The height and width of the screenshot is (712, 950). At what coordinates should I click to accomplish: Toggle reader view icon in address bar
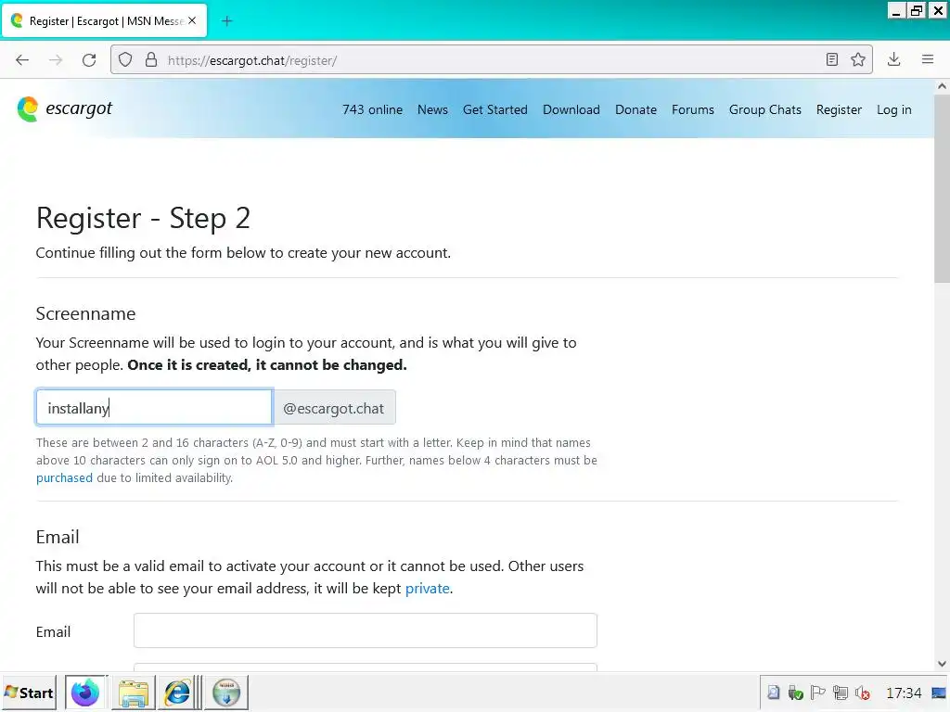pyautogui.click(x=832, y=59)
